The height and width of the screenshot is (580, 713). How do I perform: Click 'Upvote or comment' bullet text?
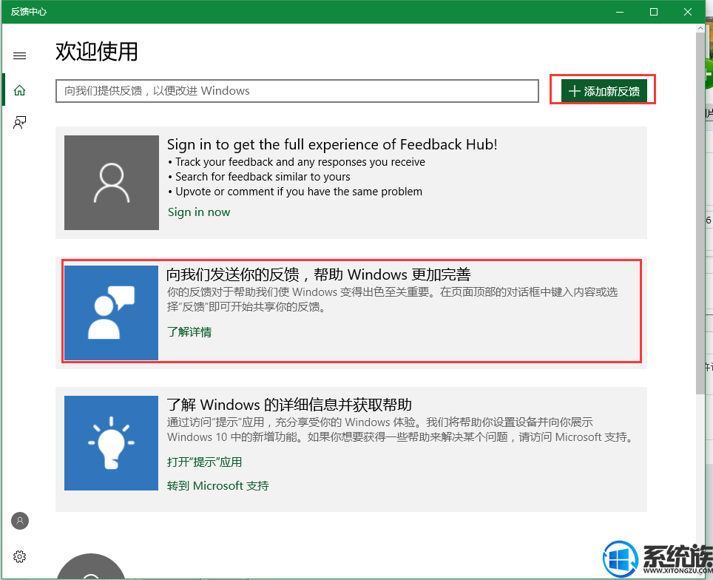coord(299,192)
